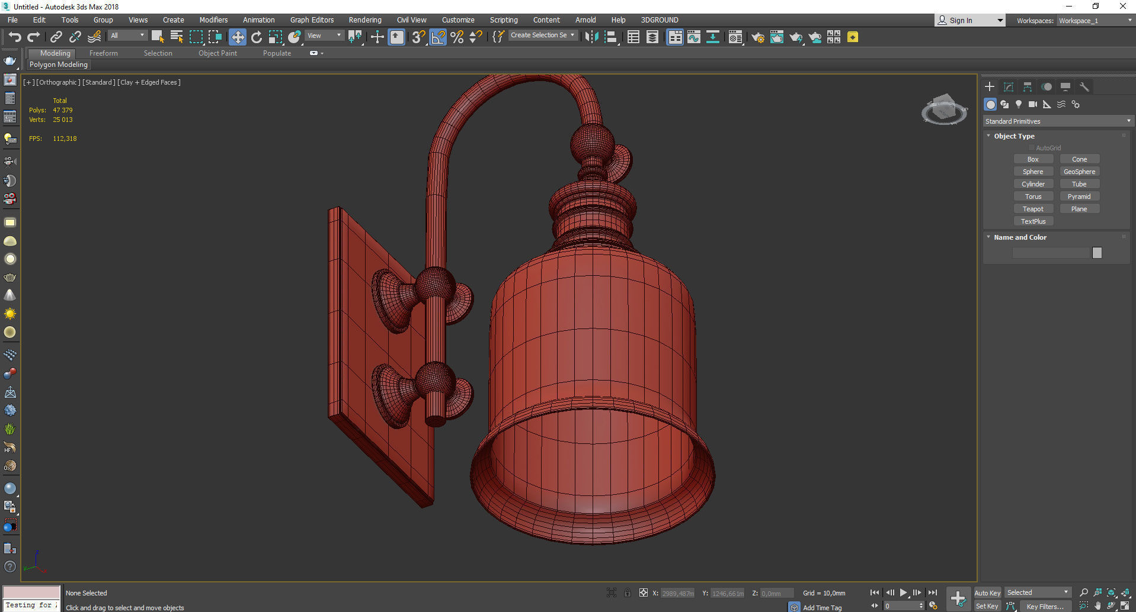Open the Scene Explorer toggle icon
Viewport: 1136px width, 612px height.
pyautogui.click(x=633, y=37)
